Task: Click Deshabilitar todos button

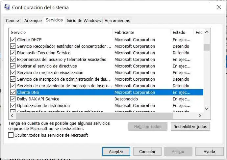Action: pos(190,126)
